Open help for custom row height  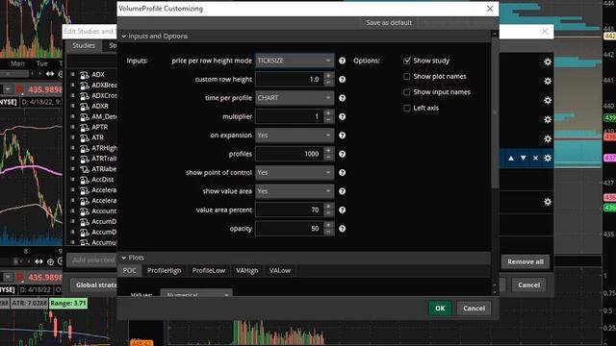[x=343, y=79]
